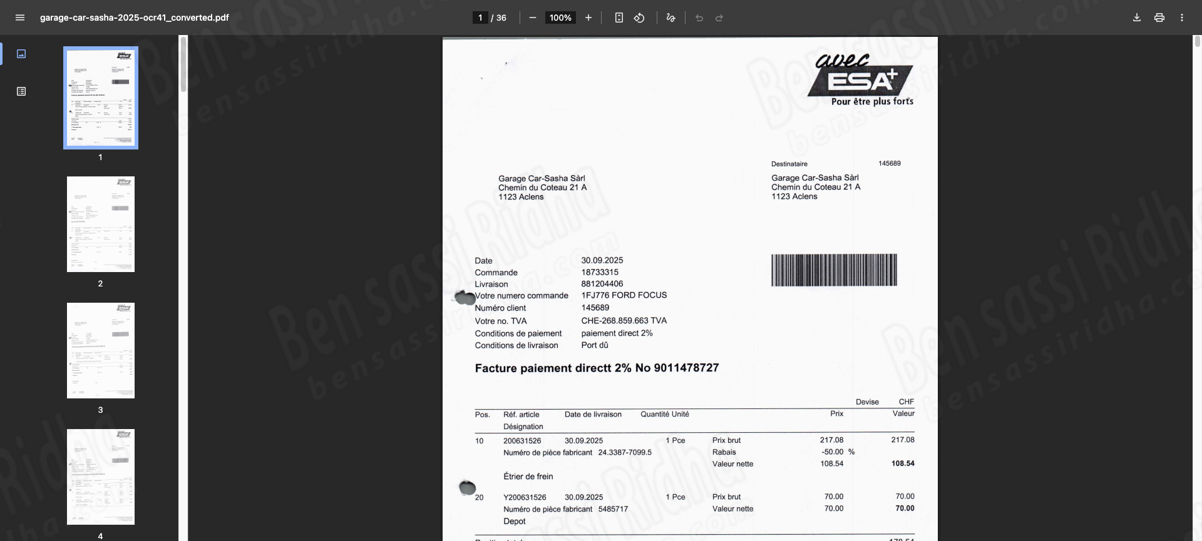Click the zoom out minus button
This screenshot has height=541, width=1202.
click(533, 18)
